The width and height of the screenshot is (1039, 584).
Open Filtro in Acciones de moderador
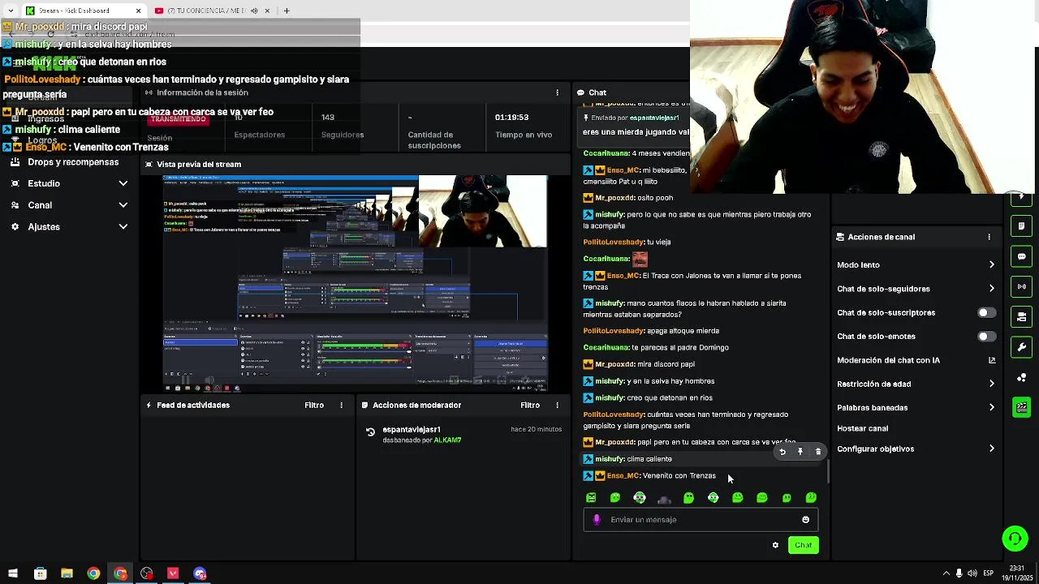point(530,405)
